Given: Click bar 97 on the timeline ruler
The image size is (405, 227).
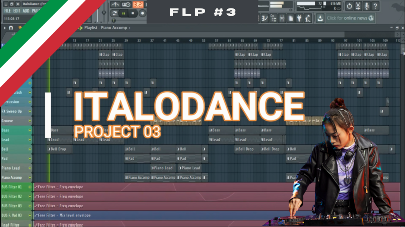Looking at the screenshot, I should (346, 41).
